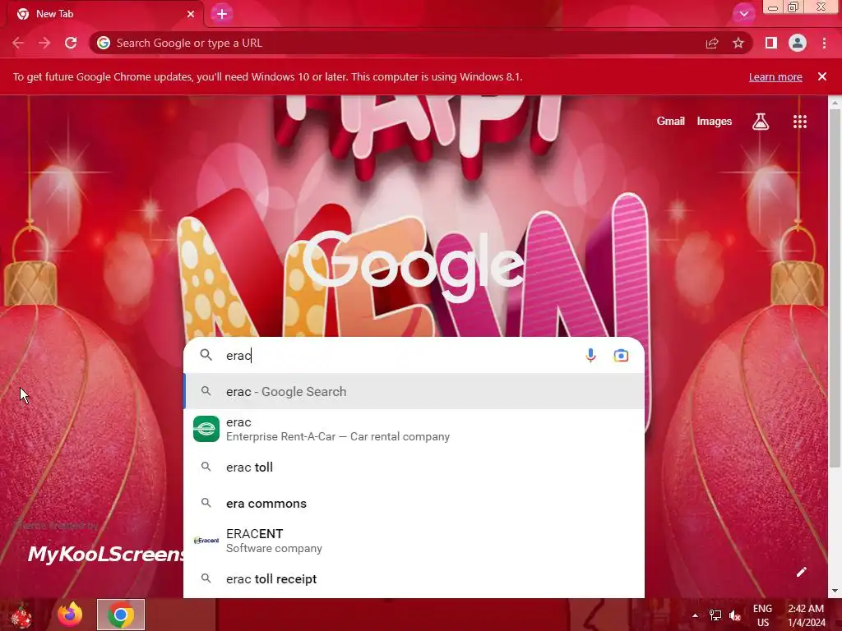Switch the ENG US input language
This screenshot has height=631, width=842.
coord(762,615)
